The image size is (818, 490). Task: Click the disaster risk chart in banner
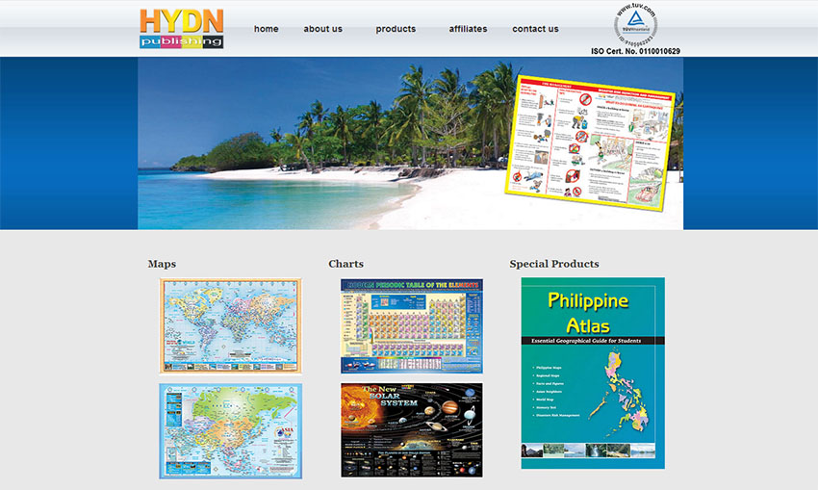tap(590, 143)
